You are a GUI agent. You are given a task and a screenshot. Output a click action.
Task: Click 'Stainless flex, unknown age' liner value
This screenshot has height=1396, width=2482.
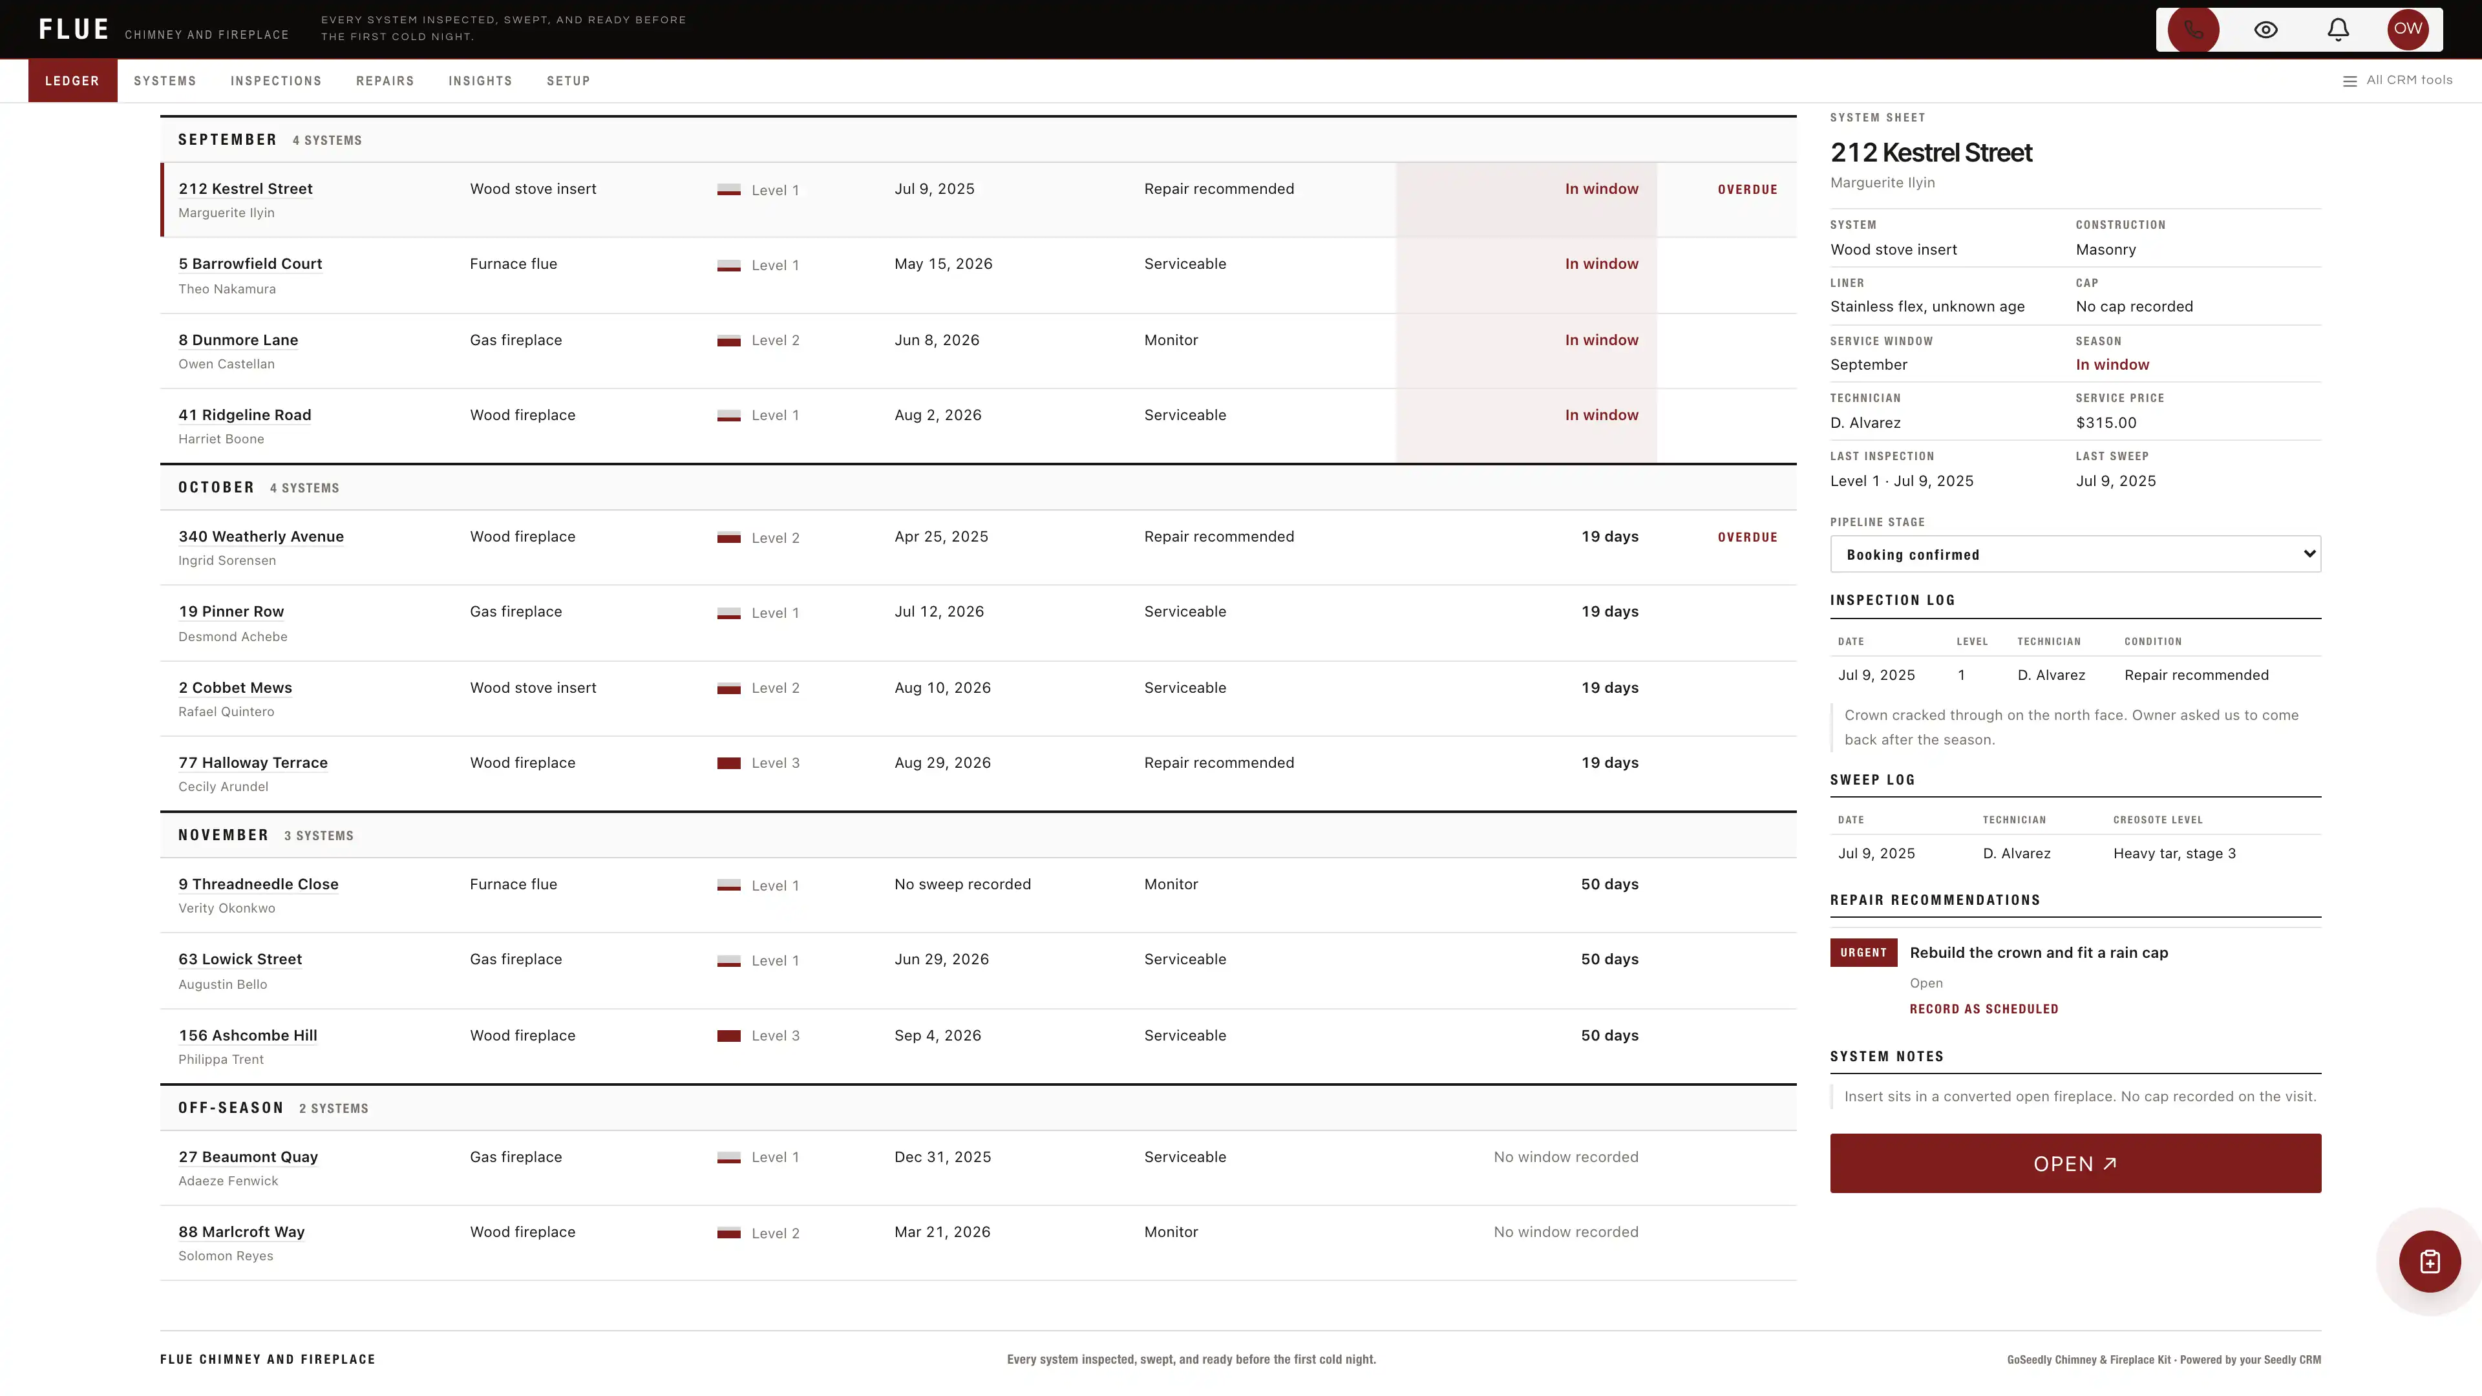tap(1927, 306)
